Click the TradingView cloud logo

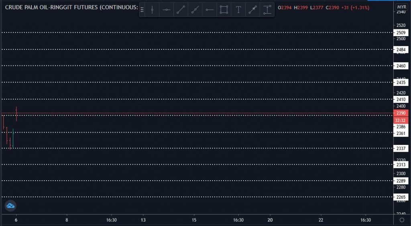click(10, 206)
